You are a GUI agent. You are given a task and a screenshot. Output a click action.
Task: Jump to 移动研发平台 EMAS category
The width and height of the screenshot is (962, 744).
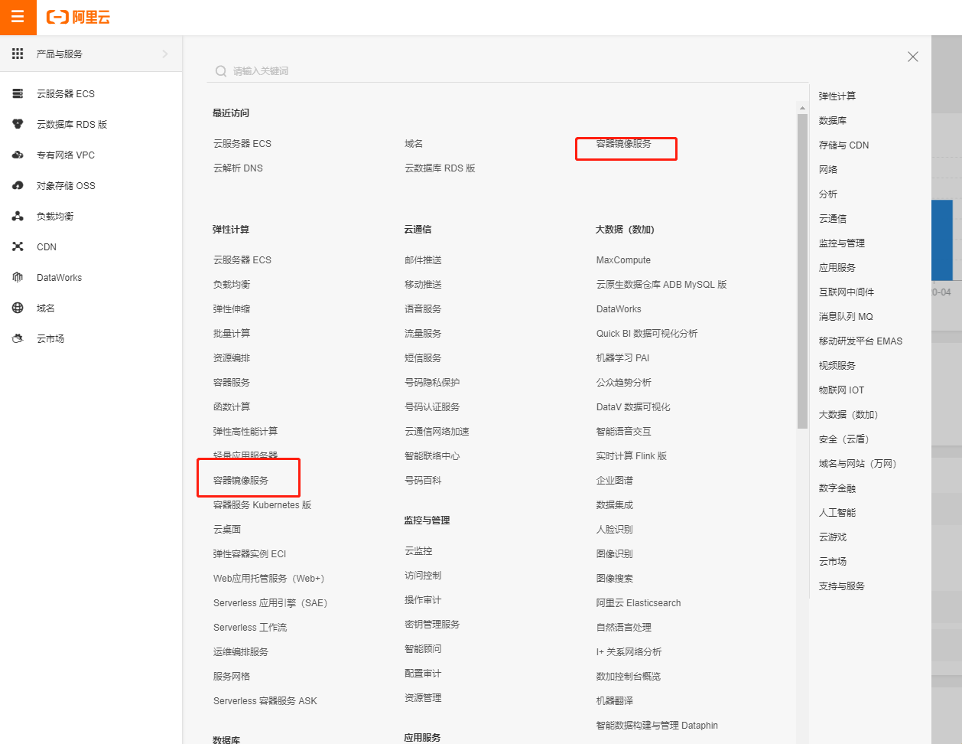860,341
